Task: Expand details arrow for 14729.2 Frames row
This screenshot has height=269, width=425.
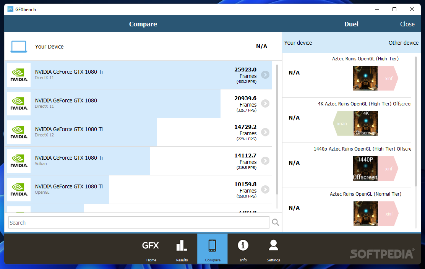Action: point(265,132)
